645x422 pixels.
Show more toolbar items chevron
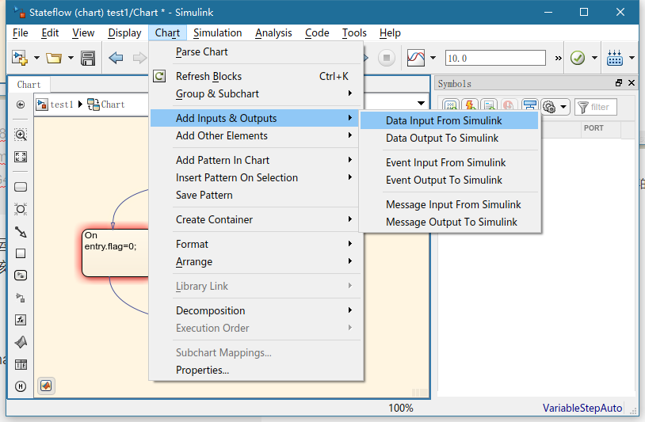pyautogui.click(x=558, y=59)
